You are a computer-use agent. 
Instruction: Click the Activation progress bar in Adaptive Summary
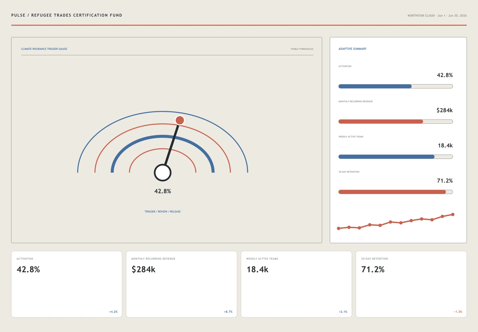396,86
